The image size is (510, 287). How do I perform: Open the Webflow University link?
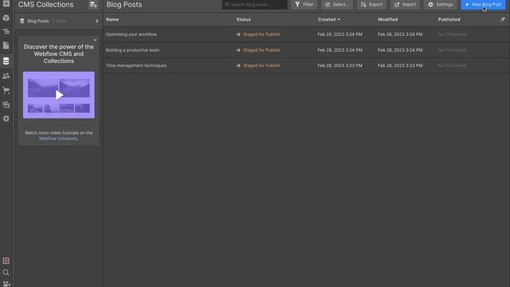(x=58, y=139)
